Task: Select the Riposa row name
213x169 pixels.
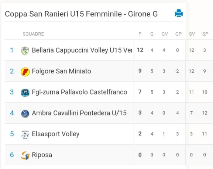Action: [42, 155]
